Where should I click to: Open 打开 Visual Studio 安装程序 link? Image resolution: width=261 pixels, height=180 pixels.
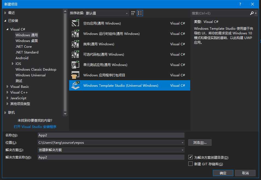35,127
